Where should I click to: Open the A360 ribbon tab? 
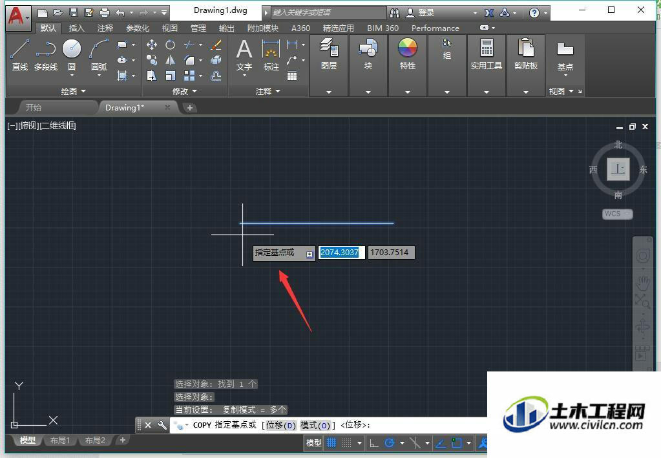click(x=300, y=28)
